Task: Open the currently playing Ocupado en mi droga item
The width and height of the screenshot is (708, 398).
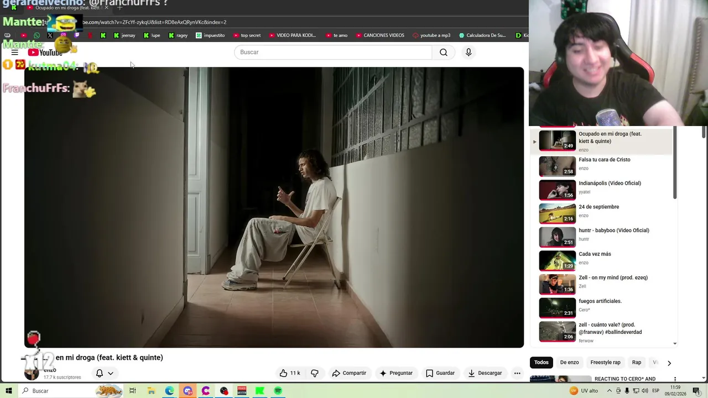Action: pyautogui.click(x=602, y=141)
